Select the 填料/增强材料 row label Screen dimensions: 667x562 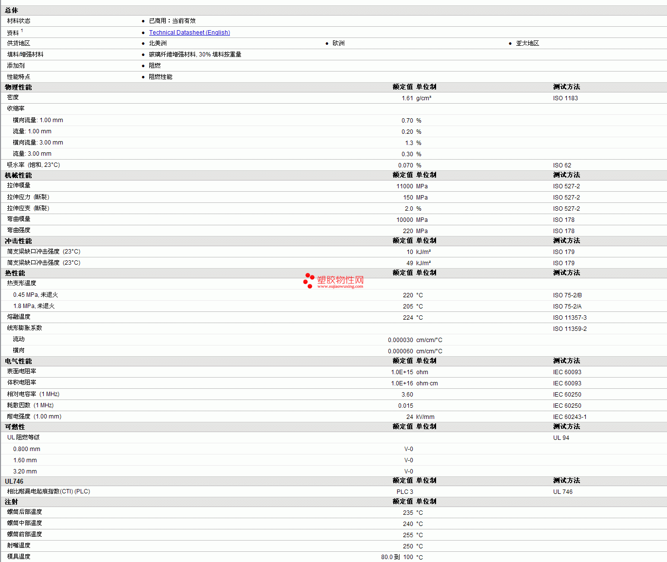point(25,54)
